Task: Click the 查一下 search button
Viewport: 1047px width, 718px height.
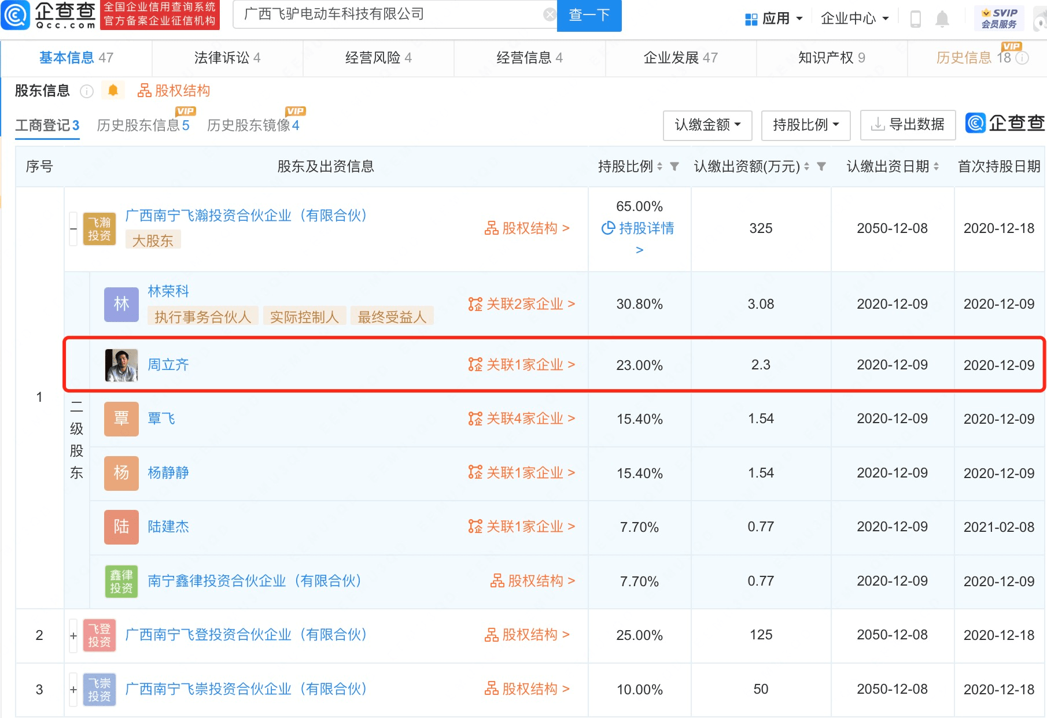Action: point(589,15)
